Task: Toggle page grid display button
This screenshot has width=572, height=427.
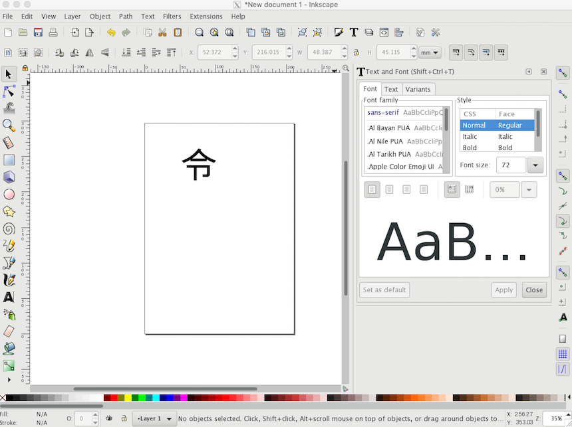Action: point(563,353)
